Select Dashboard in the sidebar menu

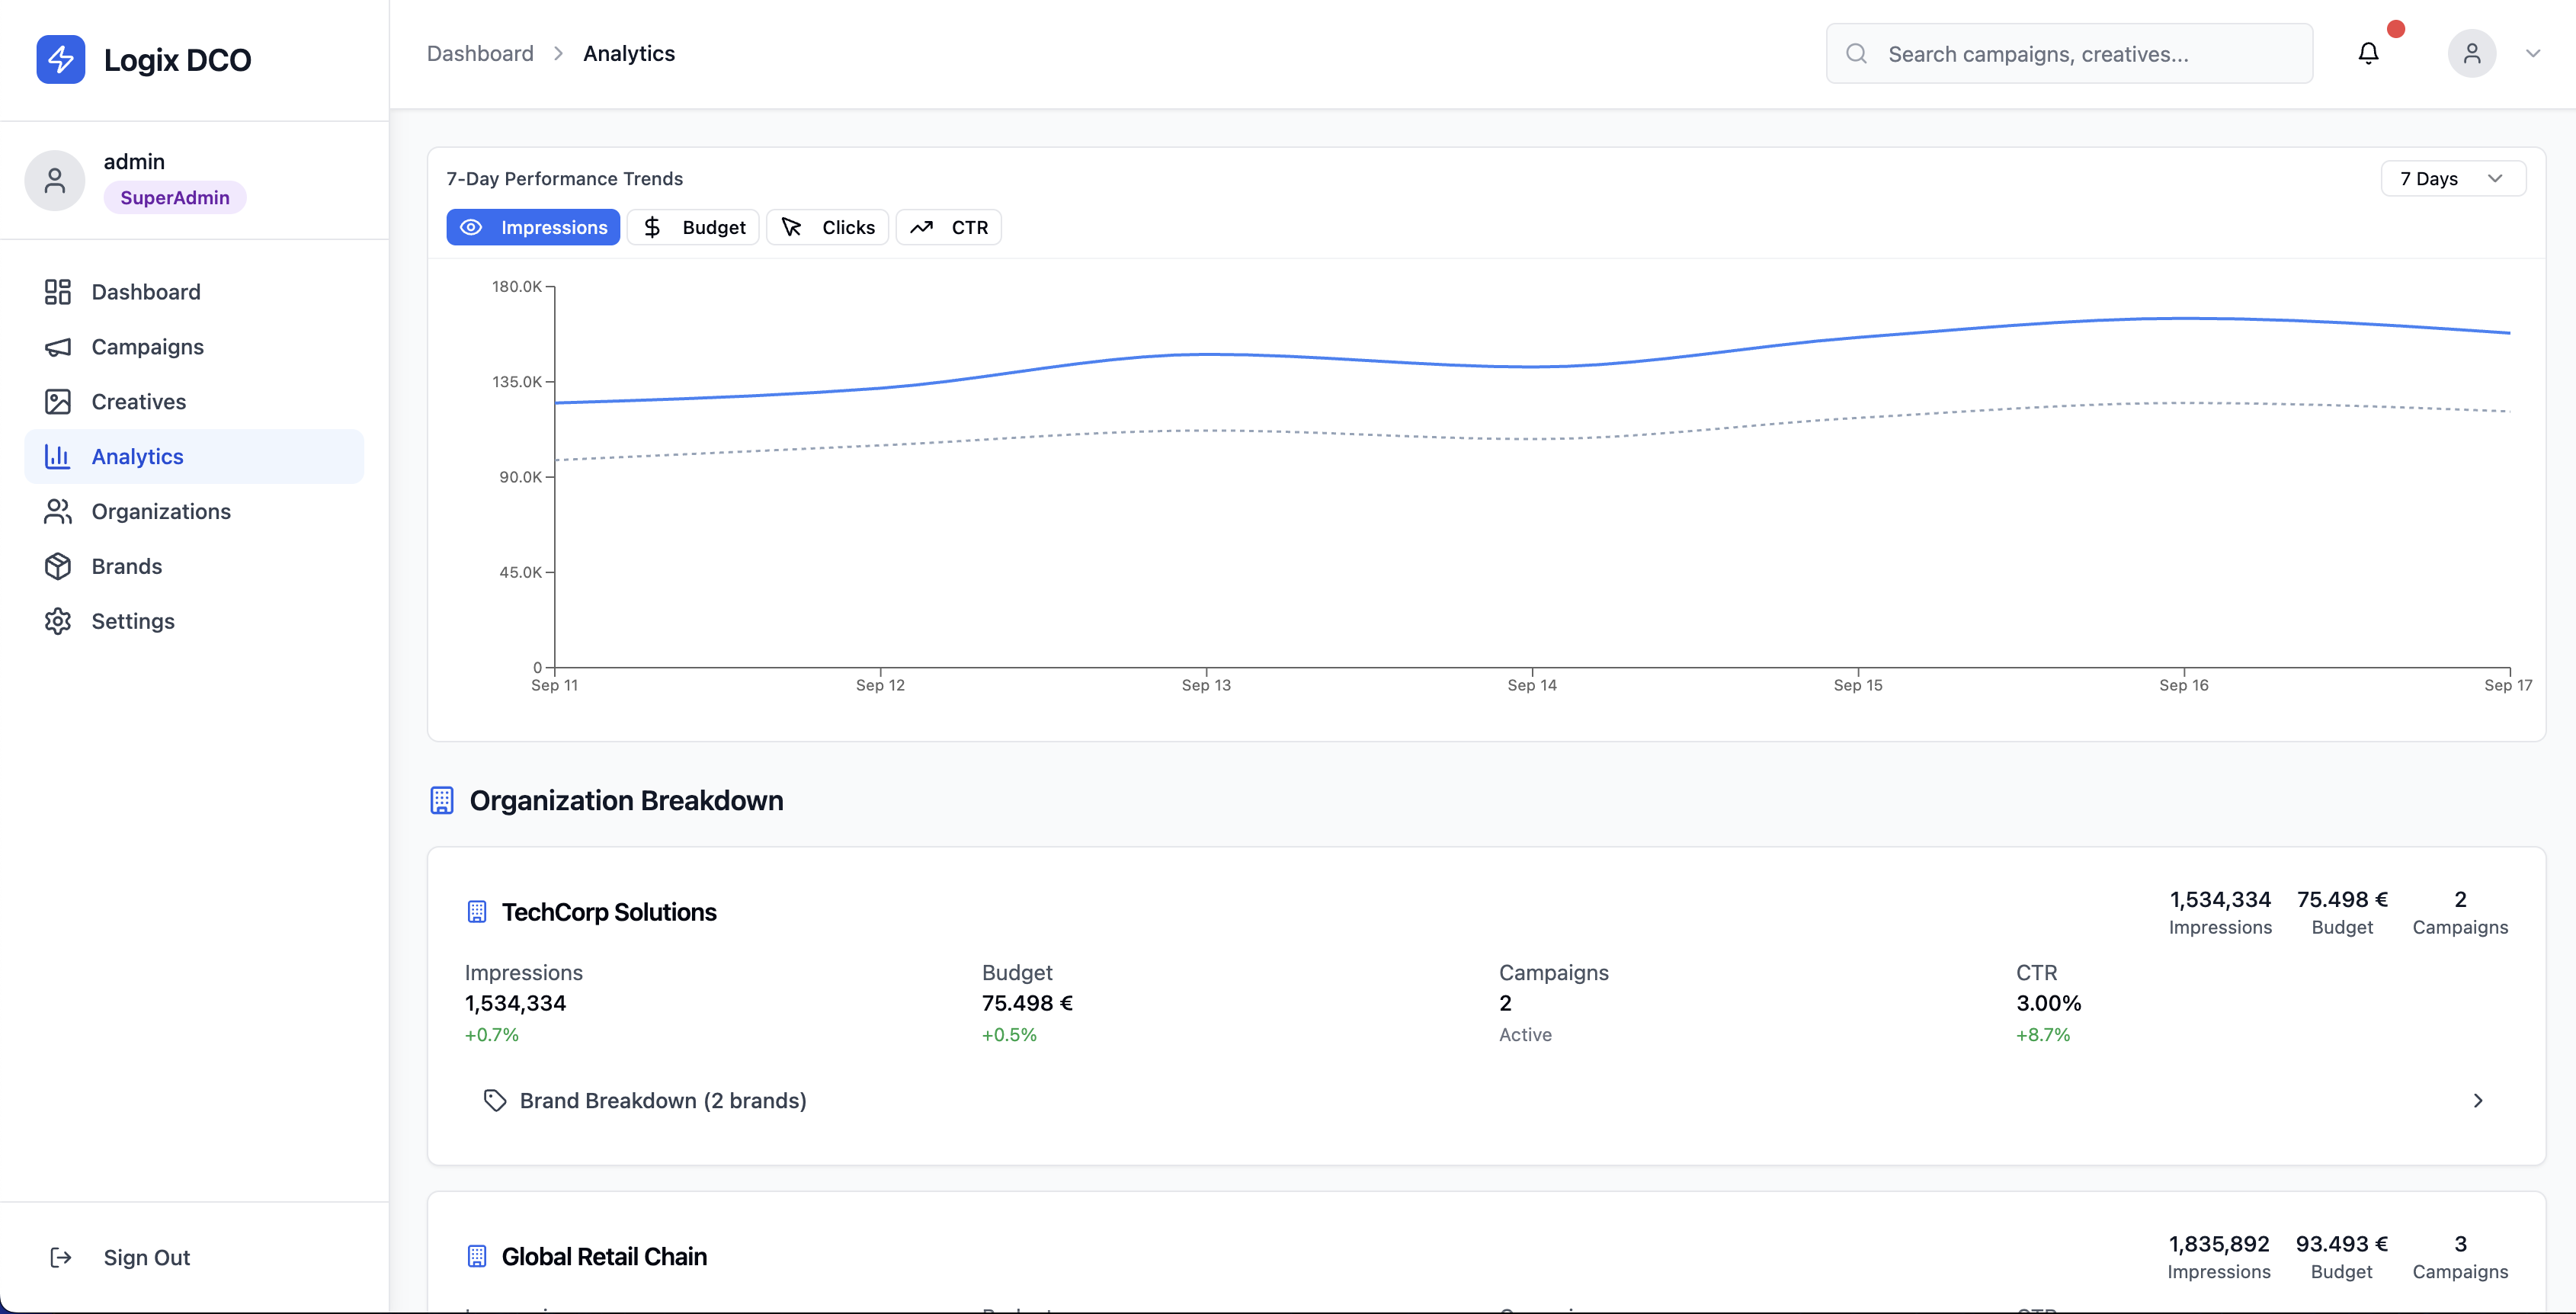click(x=147, y=292)
